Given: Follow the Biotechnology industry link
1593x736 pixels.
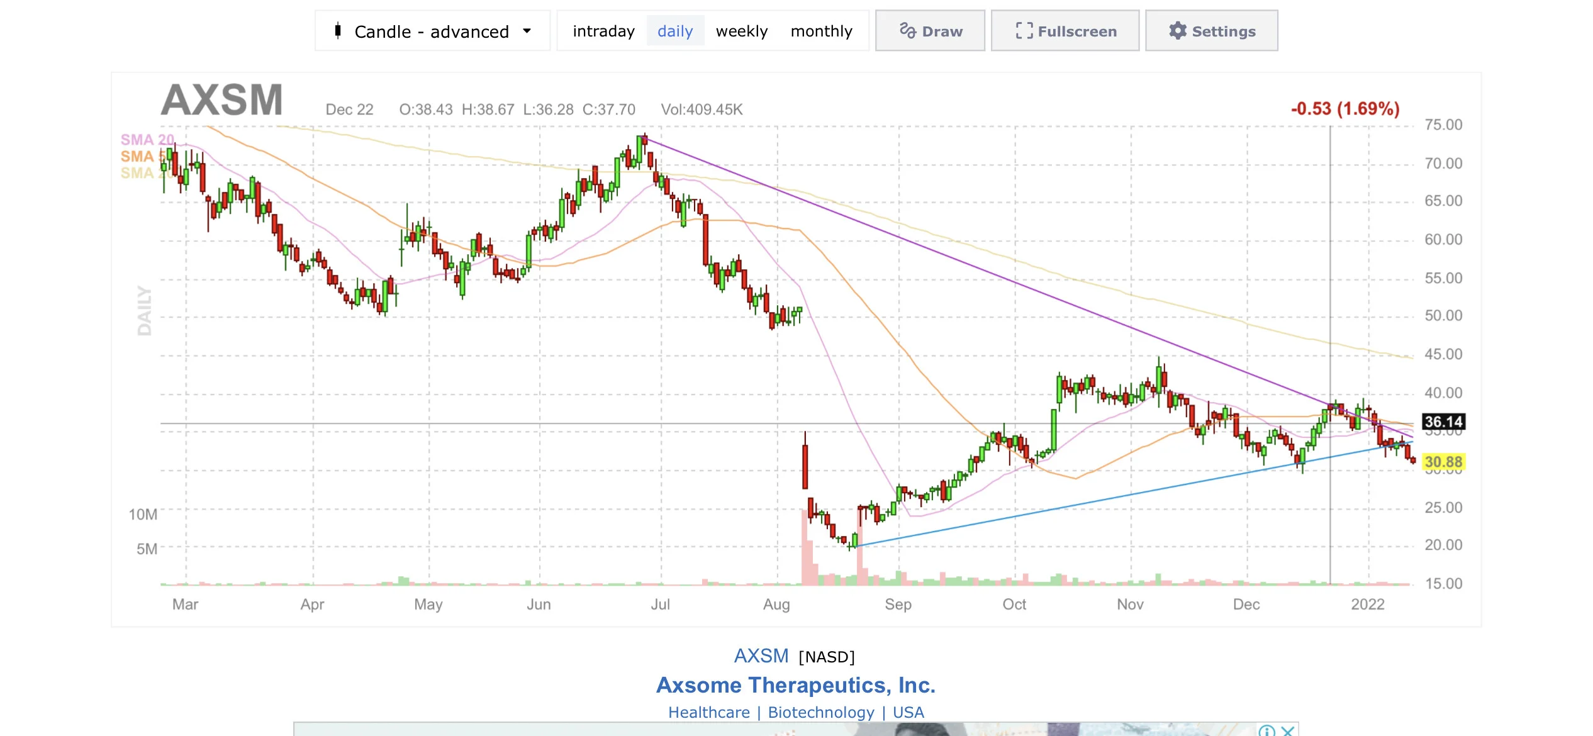Looking at the screenshot, I should pyautogui.click(x=821, y=713).
